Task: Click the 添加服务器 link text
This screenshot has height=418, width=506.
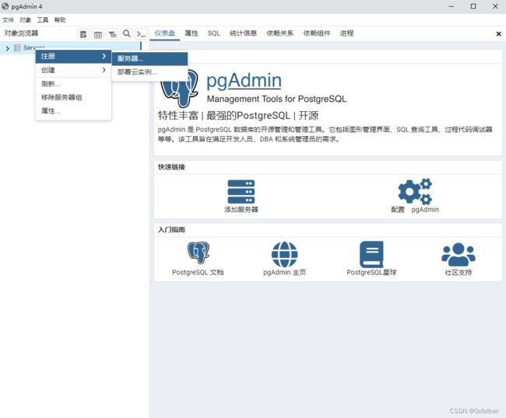Action: [x=241, y=210]
